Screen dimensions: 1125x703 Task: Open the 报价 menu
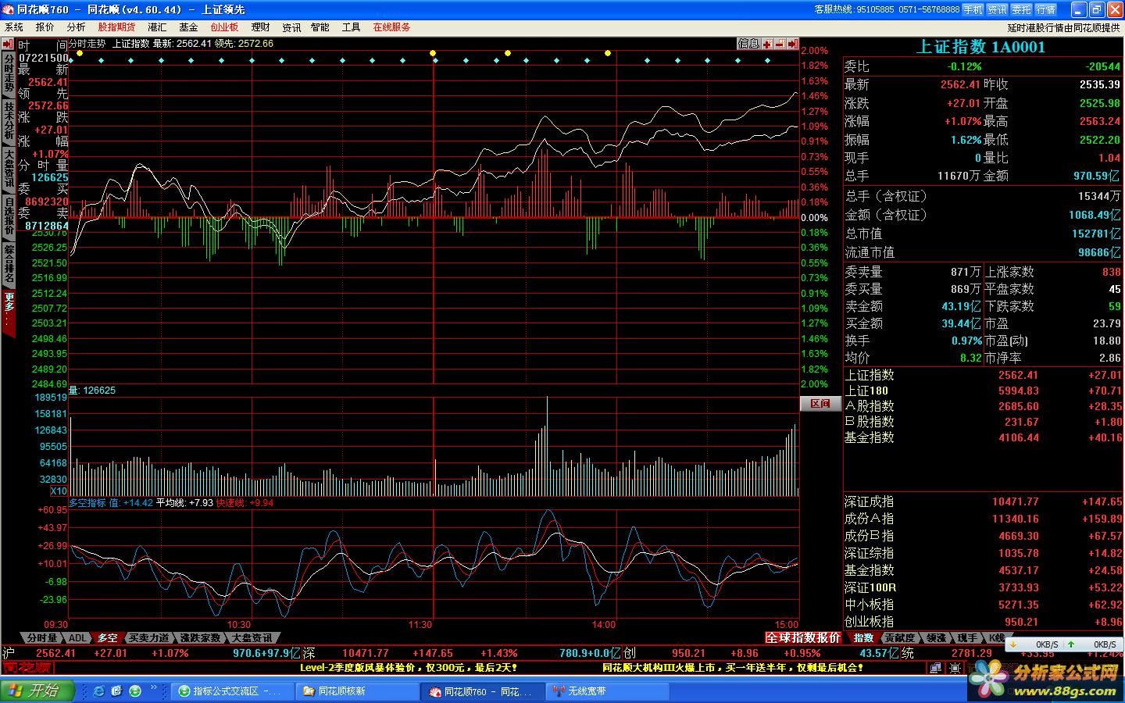(x=45, y=27)
